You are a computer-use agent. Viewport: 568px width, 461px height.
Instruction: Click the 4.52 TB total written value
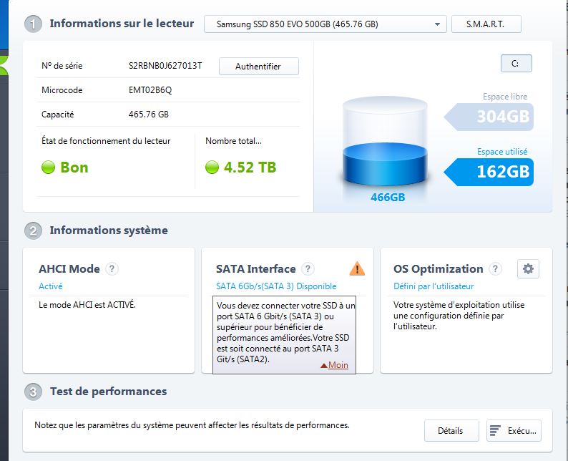click(250, 168)
